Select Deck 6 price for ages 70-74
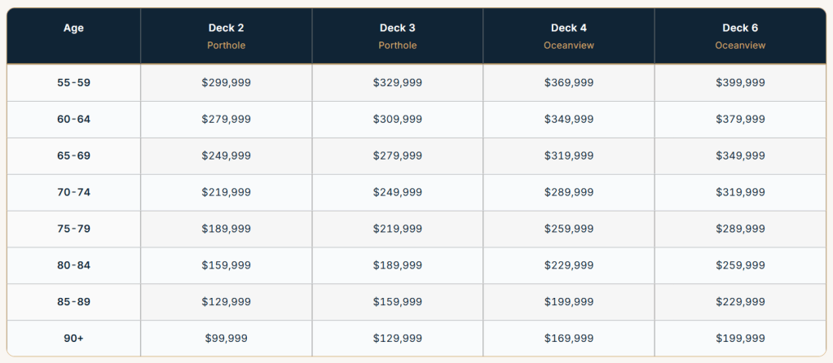This screenshot has height=363, width=833. [x=740, y=192]
